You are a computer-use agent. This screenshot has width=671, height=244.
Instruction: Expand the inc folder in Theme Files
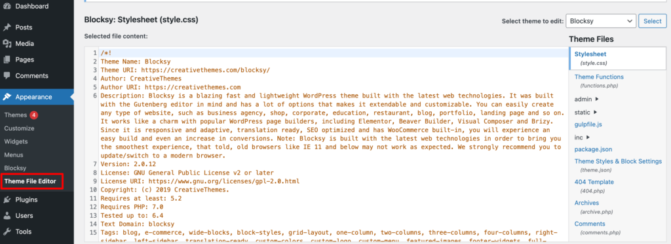(583, 137)
